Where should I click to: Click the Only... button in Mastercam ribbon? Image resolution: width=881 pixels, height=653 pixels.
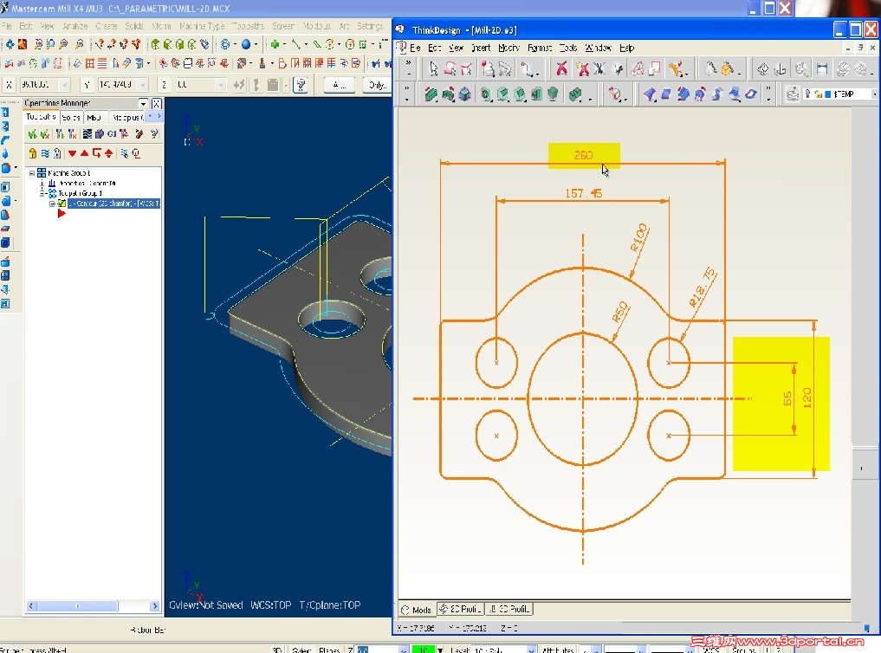click(377, 85)
